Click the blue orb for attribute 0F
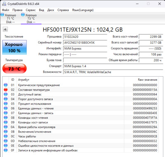165x157 pixels. point(6,150)
